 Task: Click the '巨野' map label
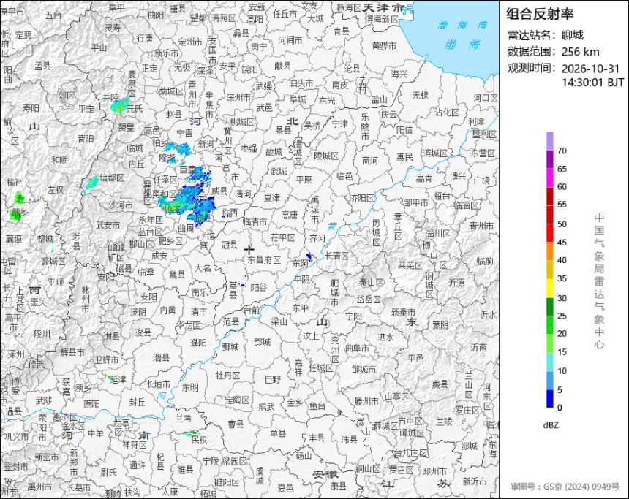pyautogui.click(x=274, y=379)
